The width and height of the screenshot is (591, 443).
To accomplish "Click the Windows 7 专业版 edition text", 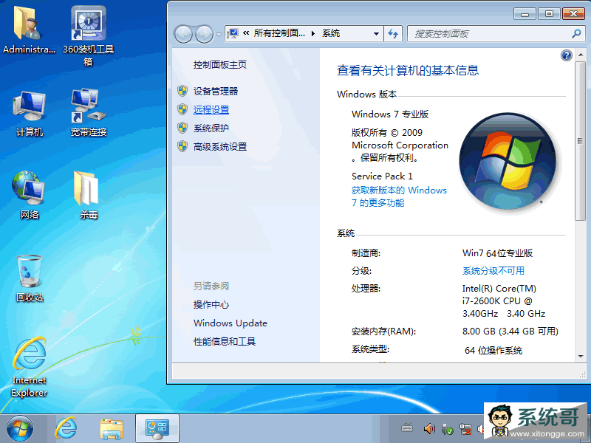I will point(390,114).
